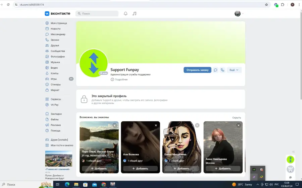The image size is (302, 188).
Task: Click the Файлы document icon
Action: [x=47, y=119]
